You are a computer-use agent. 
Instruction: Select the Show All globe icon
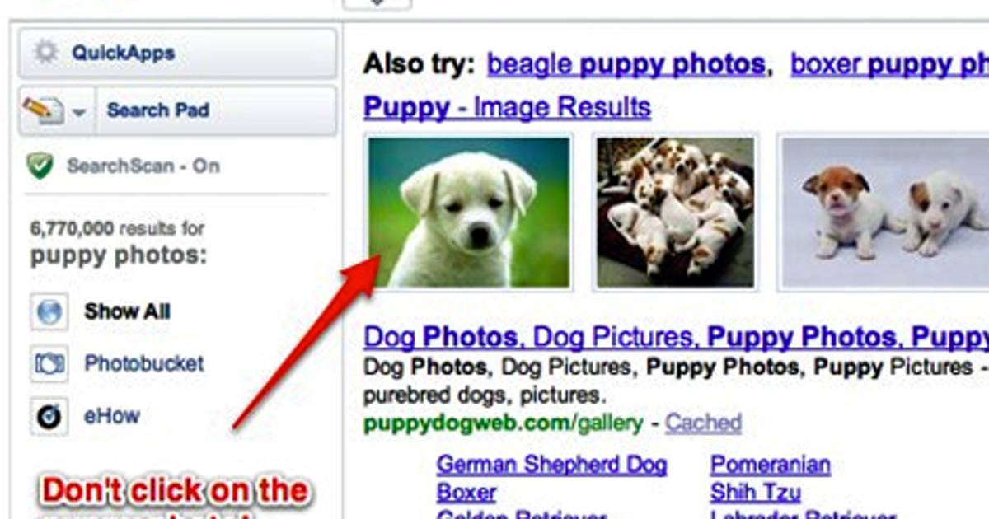point(49,312)
